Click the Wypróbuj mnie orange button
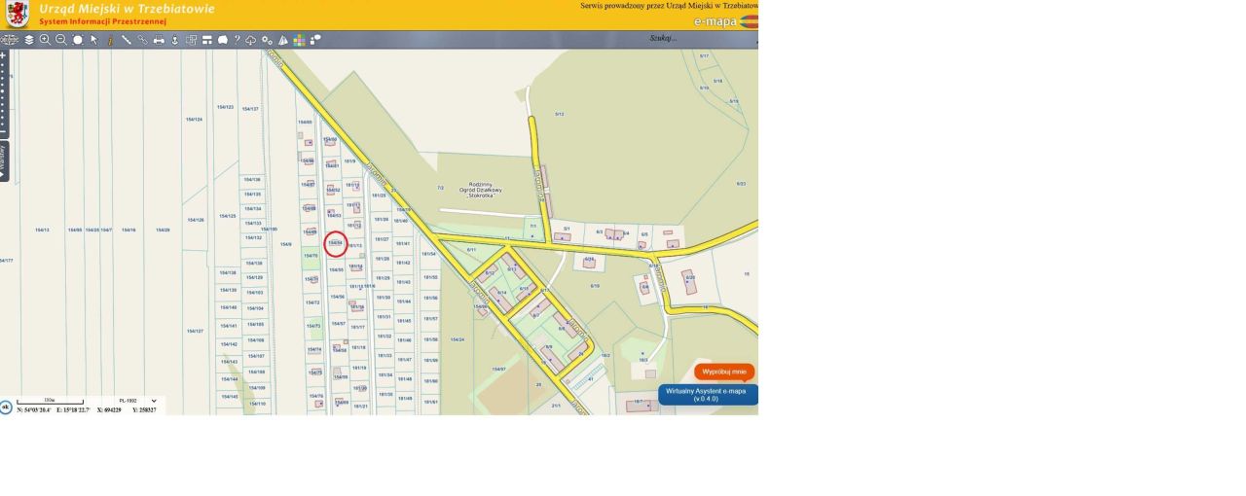The height and width of the screenshot is (496, 1246). 724,372
